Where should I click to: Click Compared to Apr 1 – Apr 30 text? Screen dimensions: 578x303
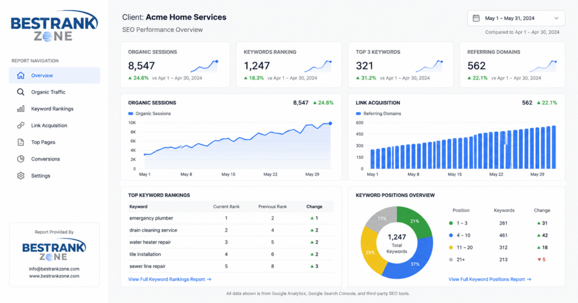pos(522,32)
